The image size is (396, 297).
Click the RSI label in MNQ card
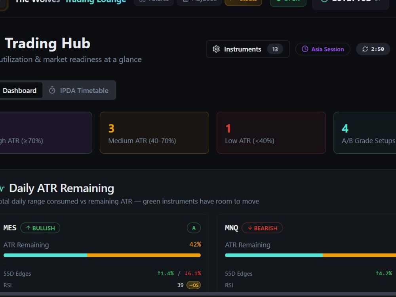click(229, 285)
